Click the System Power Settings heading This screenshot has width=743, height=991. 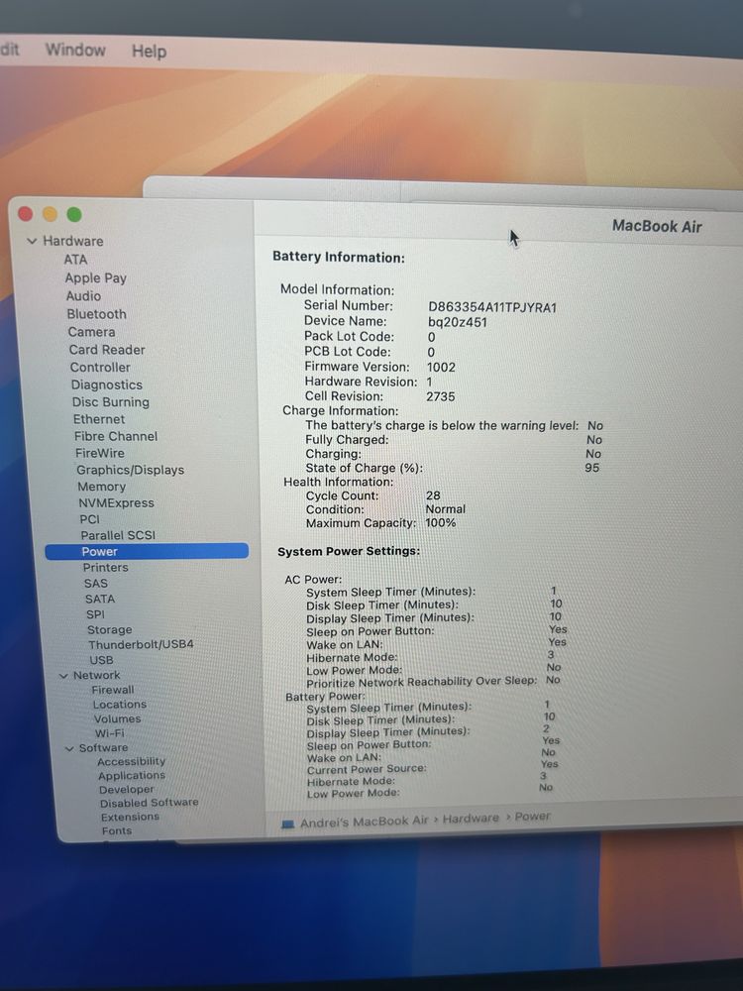[349, 551]
